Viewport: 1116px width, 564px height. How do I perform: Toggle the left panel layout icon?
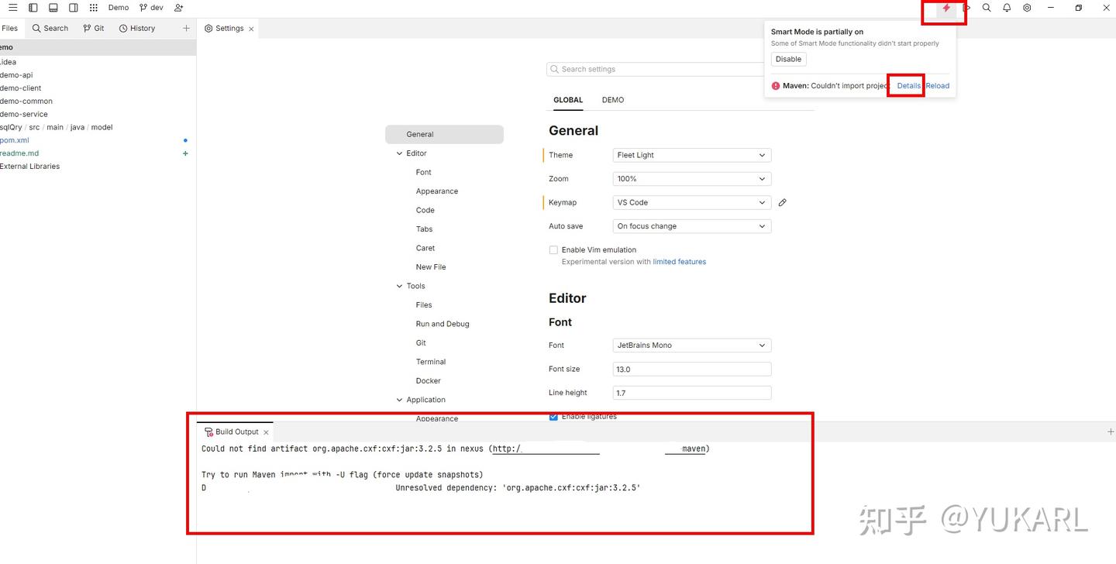pos(33,8)
